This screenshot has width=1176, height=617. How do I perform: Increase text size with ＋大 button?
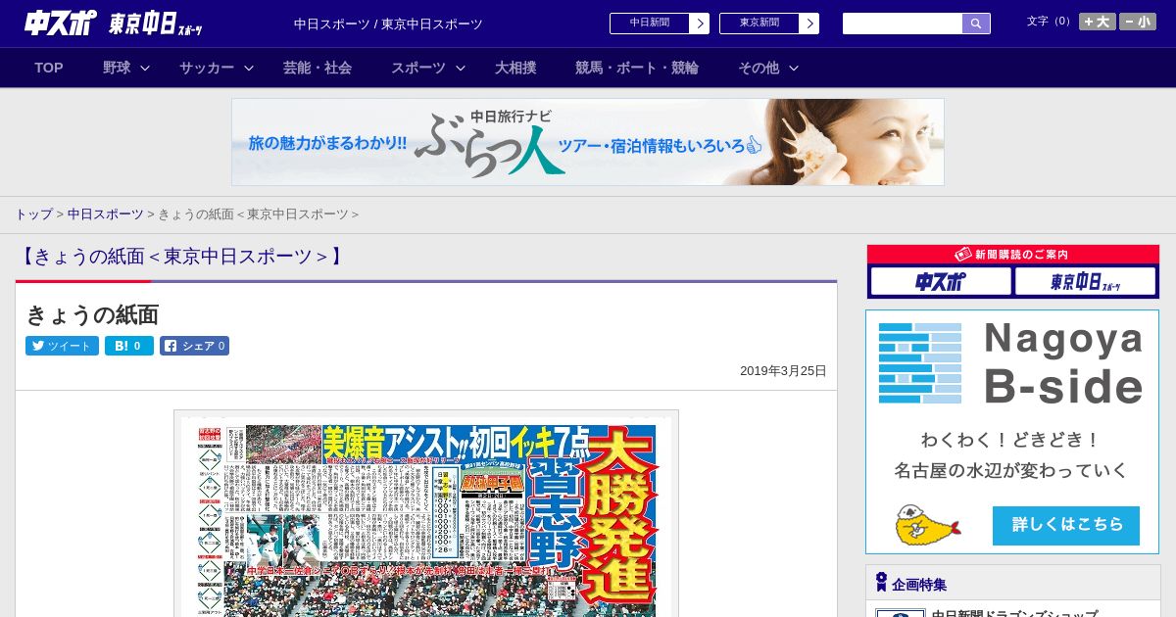(x=1098, y=22)
